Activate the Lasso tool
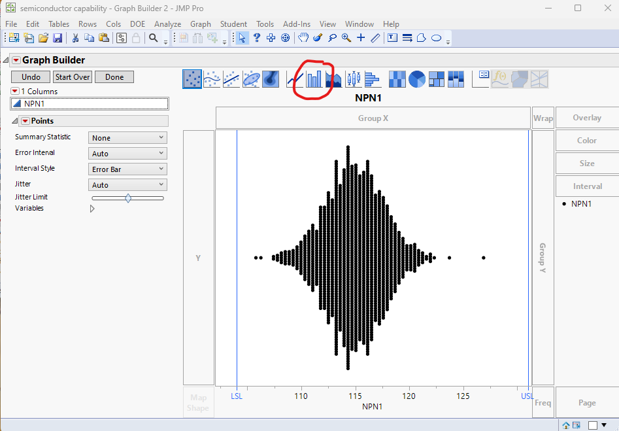Screen dimensions: 619x431 (333, 38)
